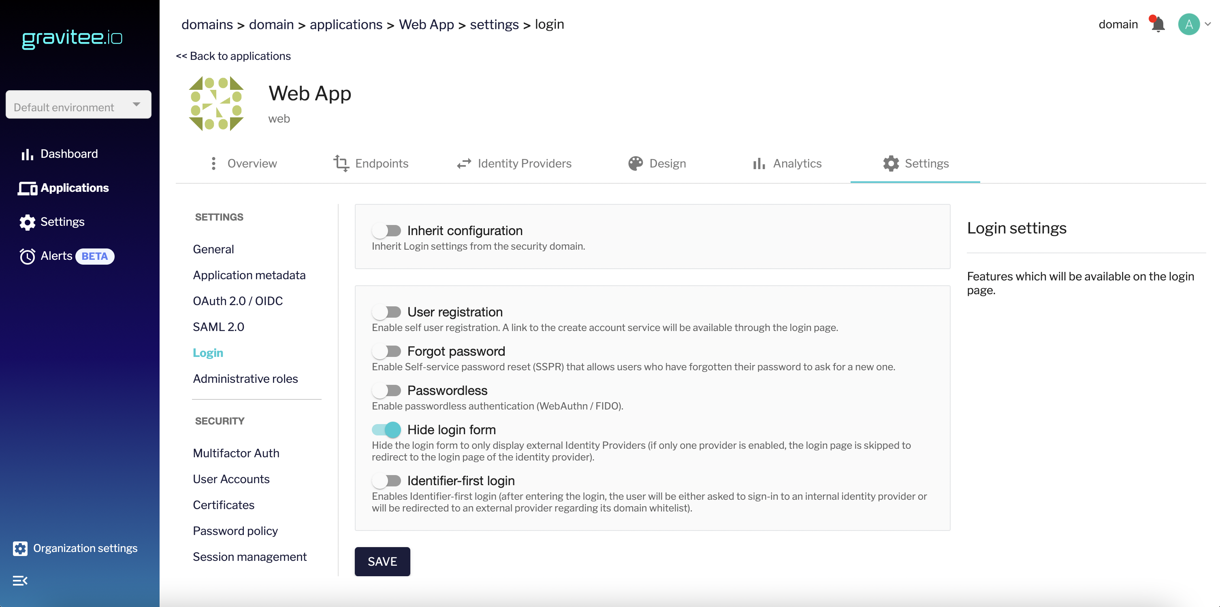Click the gravitee.io logo
Screen dimensions: 1220x607
(x=72, y=38)
